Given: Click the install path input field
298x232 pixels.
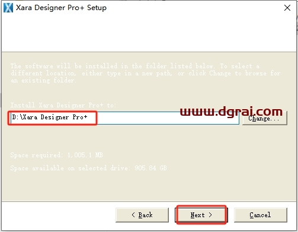Looking at the screenshot, I should pos(125,118).
